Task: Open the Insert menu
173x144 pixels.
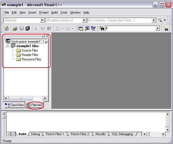Action: [32, 12]
